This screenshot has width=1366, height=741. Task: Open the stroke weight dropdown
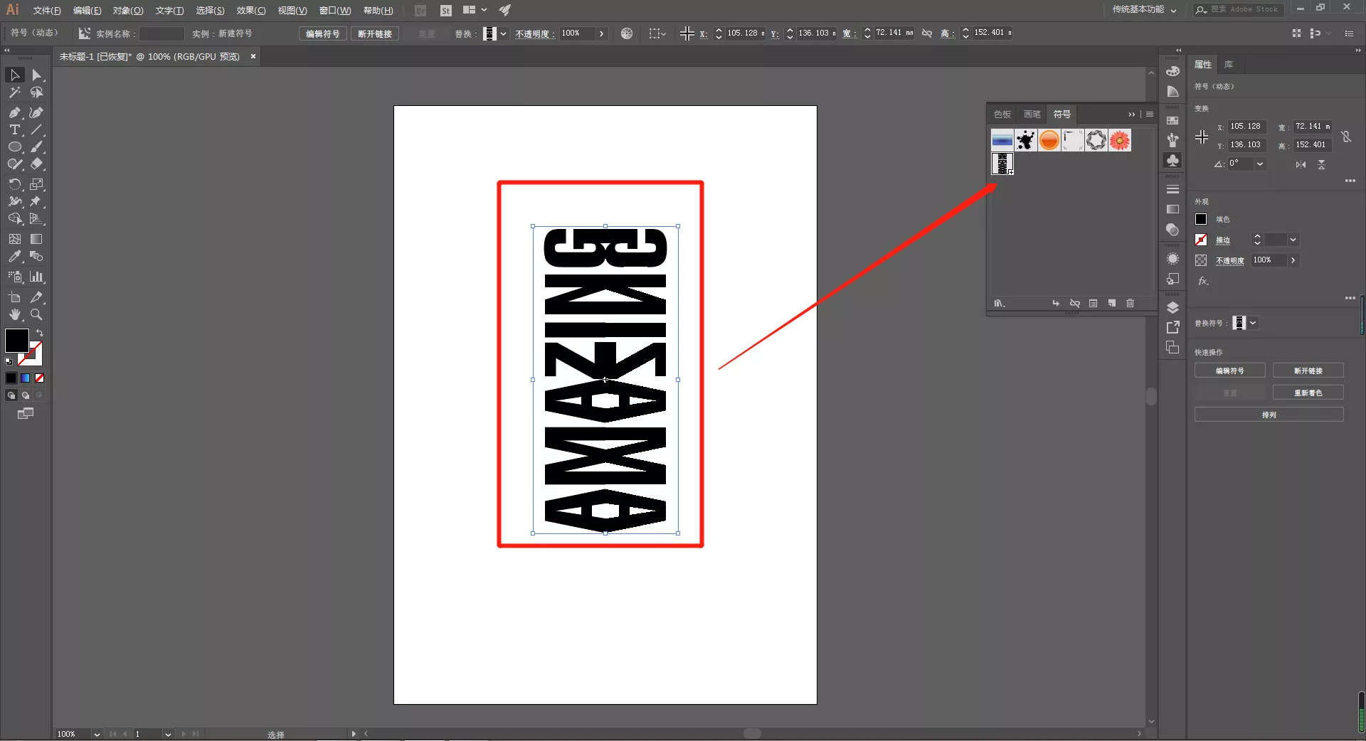[x=1293, y=240]
